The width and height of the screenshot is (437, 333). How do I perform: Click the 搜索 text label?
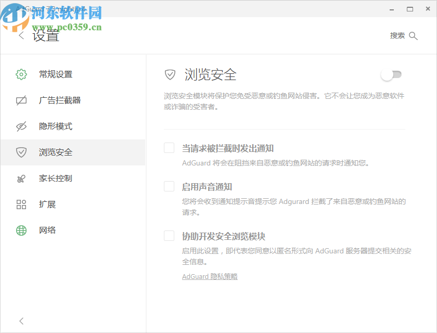click(397, 35)
